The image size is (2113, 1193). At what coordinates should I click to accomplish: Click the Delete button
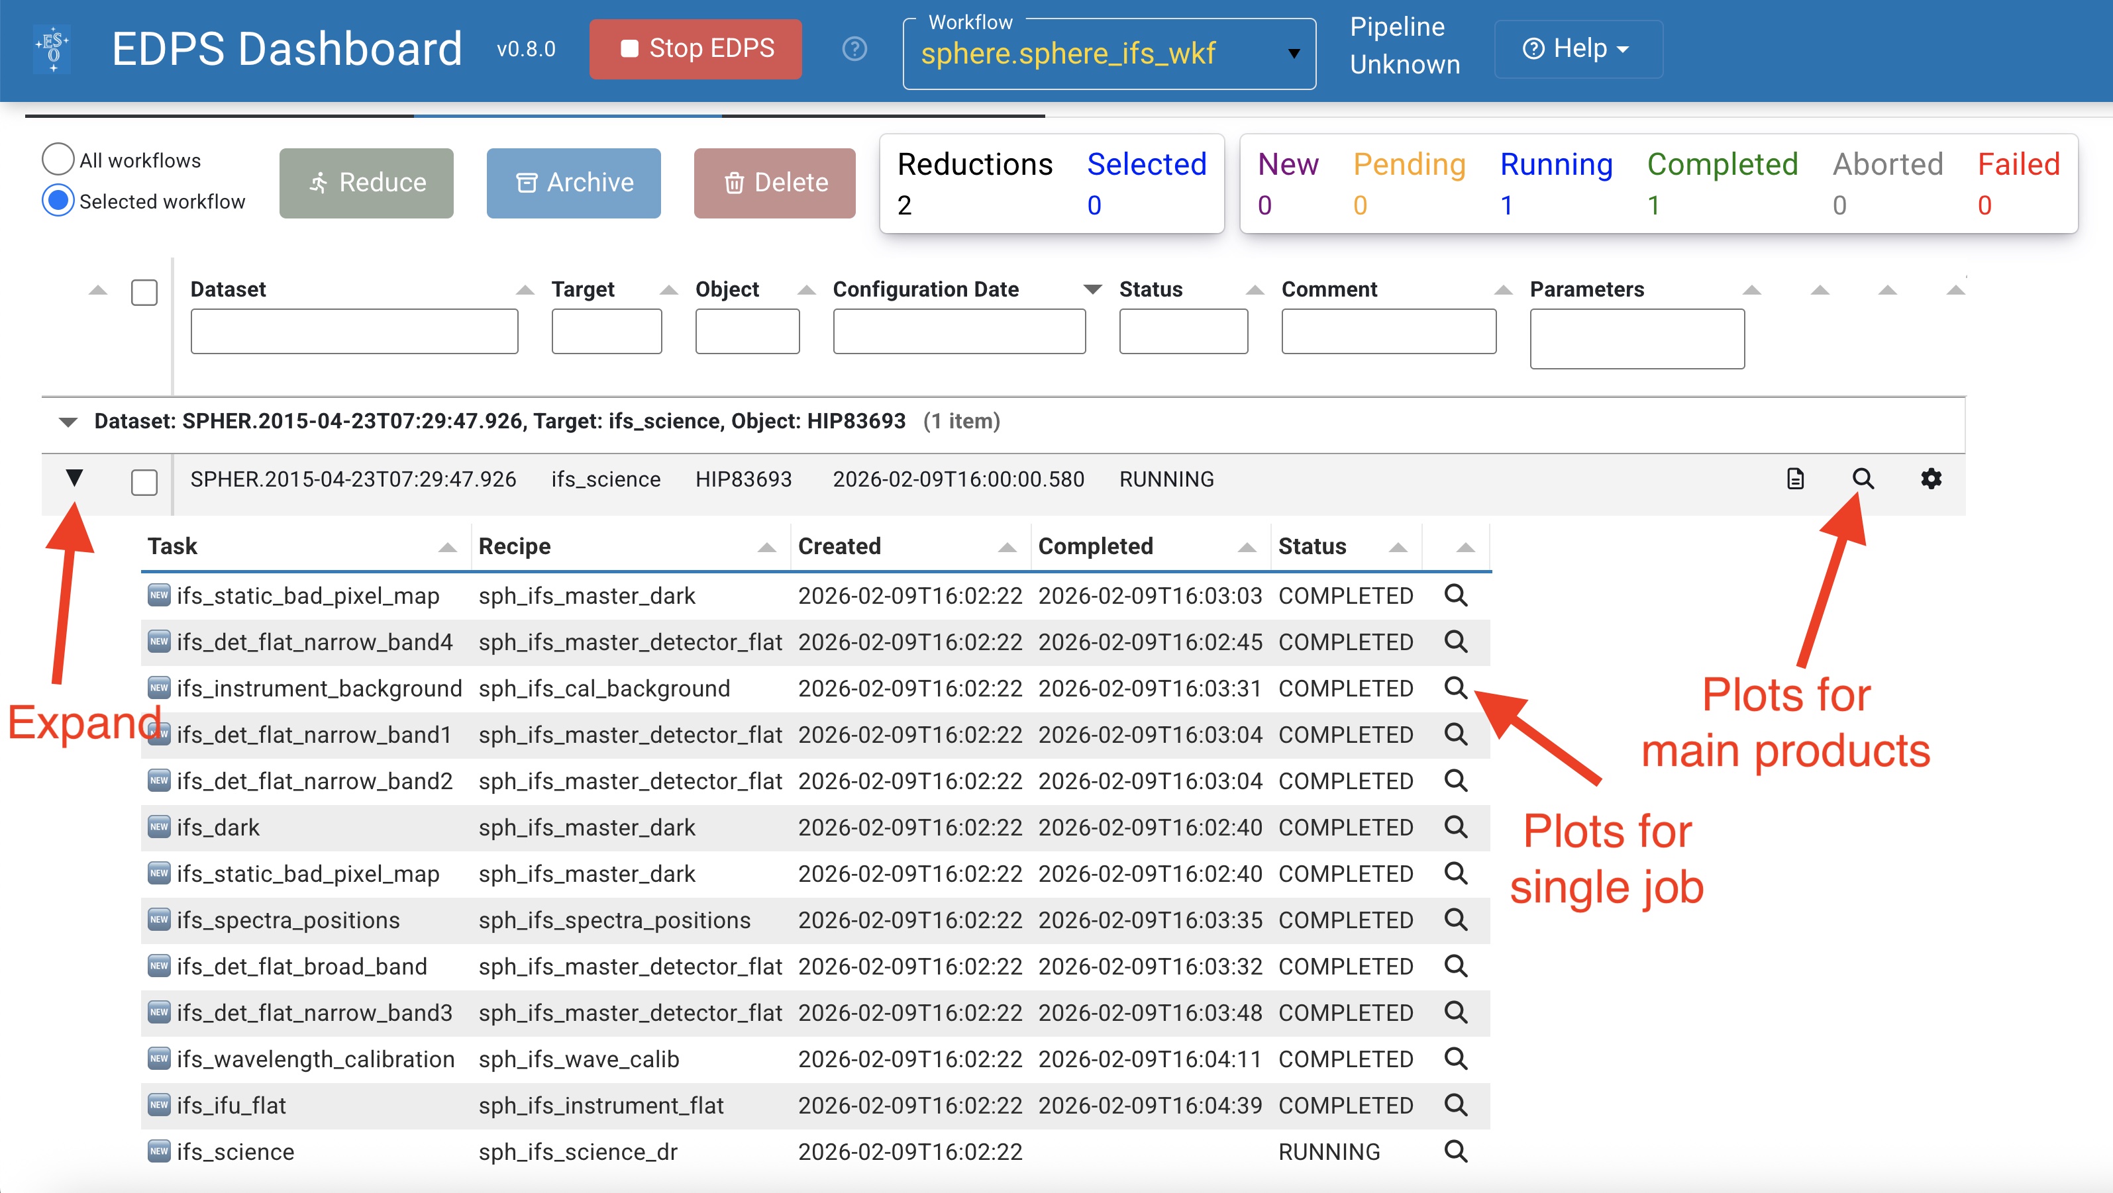click(774, 183)
